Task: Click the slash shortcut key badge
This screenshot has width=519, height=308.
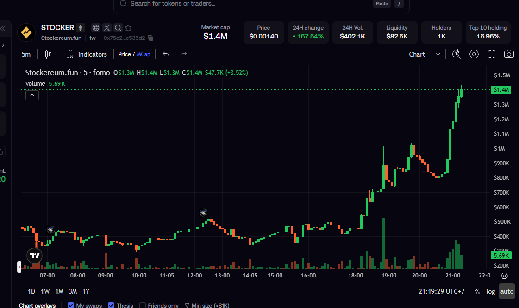Action: tap(399, 4)
